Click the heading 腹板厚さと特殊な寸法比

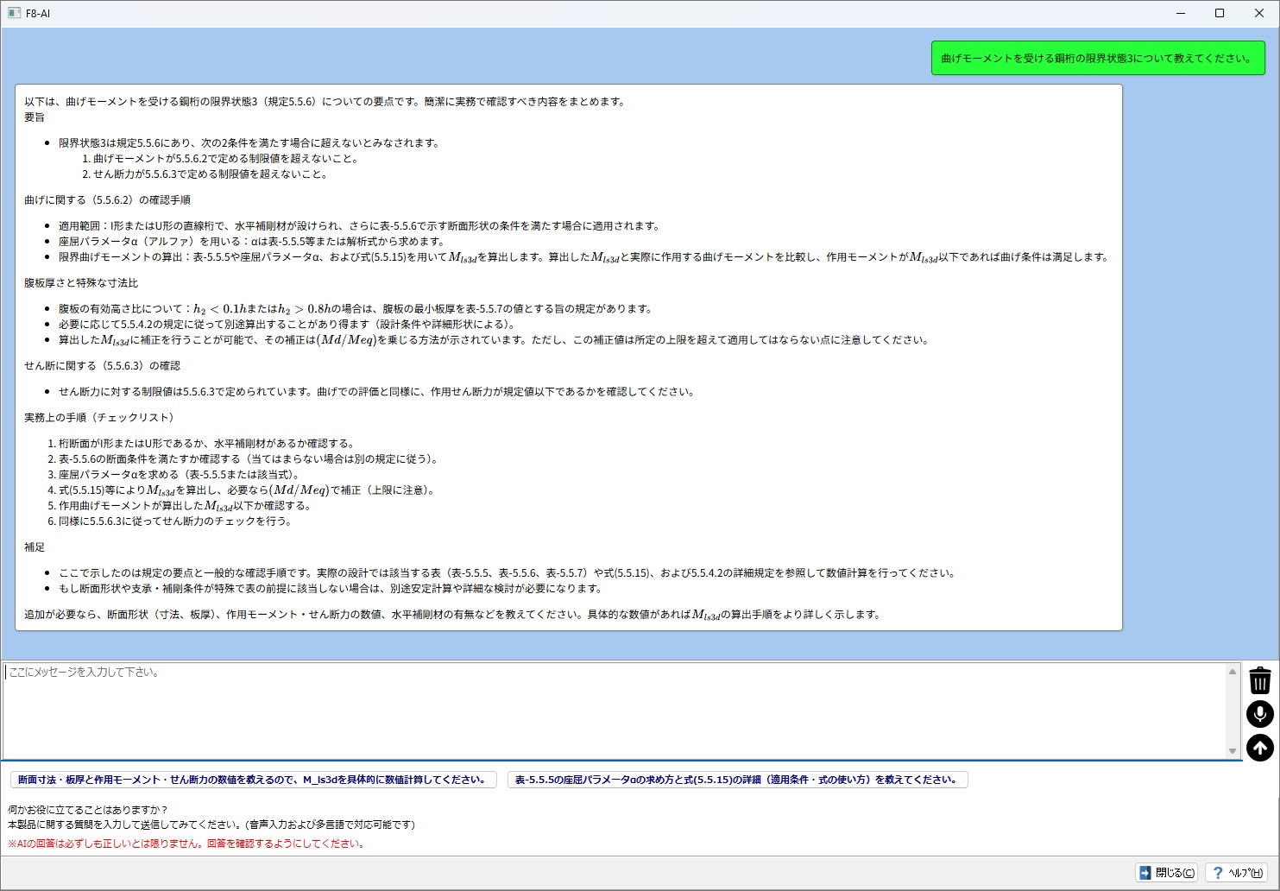point(81,283)
